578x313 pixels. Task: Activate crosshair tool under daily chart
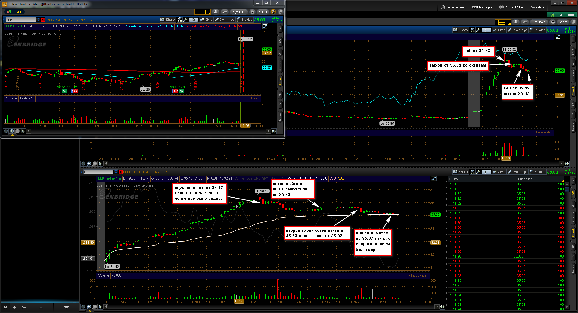point(6,131)
